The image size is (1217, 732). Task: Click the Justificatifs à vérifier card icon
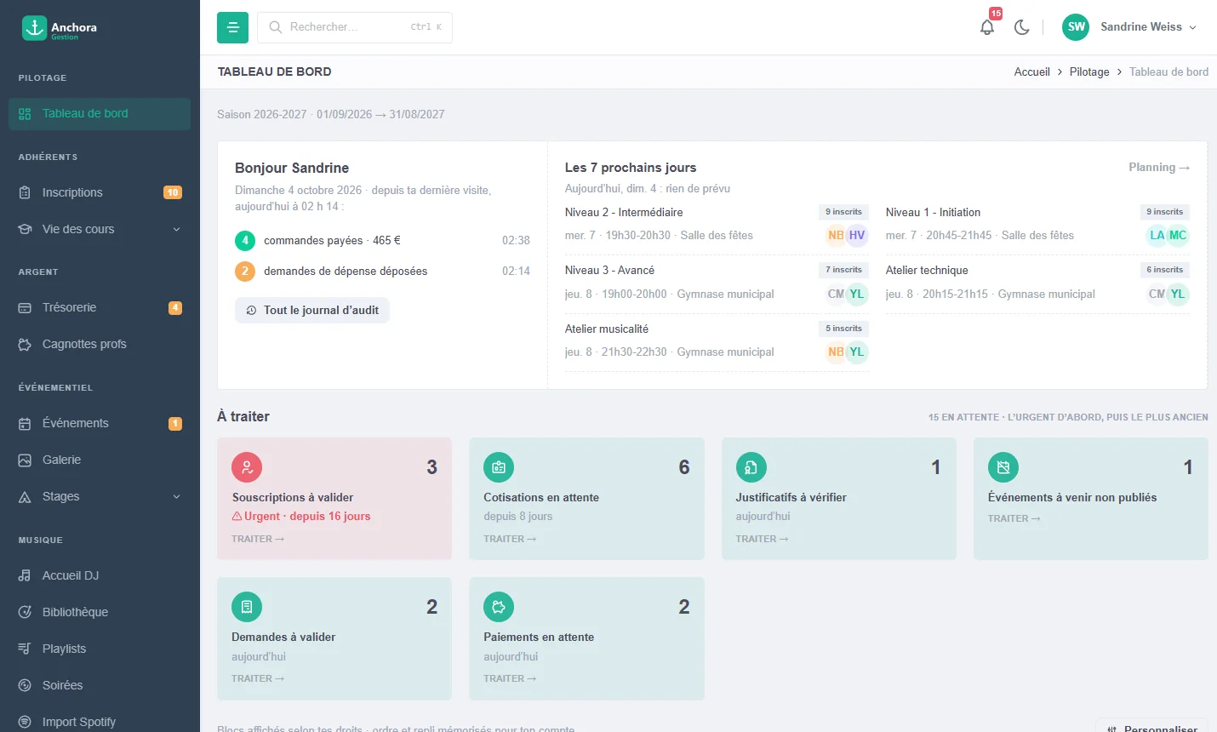751,467
